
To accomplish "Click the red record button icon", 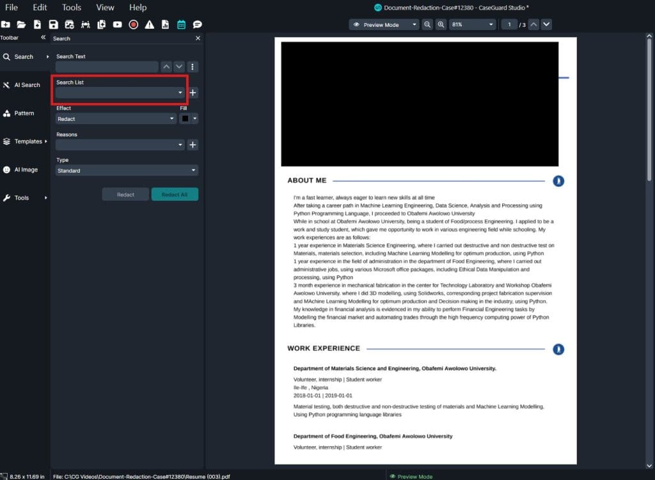I will (133, 24).
